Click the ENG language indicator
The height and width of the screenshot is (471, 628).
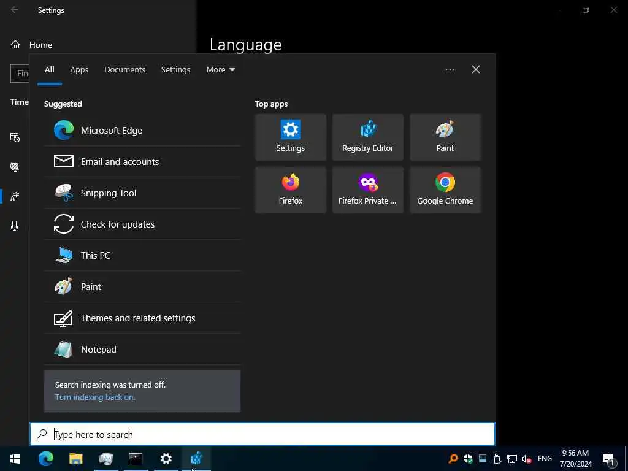pos(545,459)
